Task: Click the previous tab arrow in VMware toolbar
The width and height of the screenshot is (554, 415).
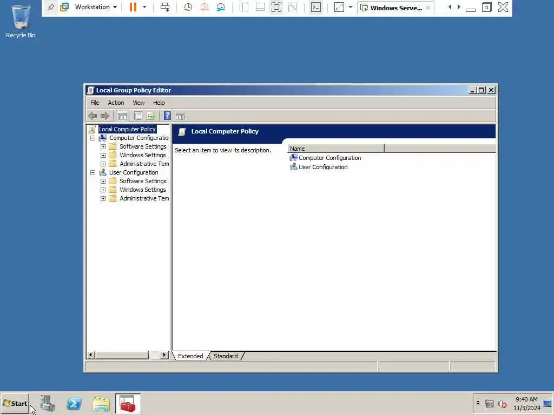Action: point(450,7)
